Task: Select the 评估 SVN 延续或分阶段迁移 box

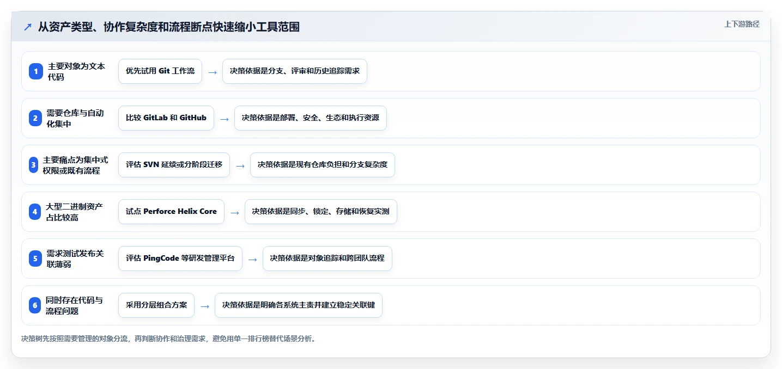Action: 174,165
